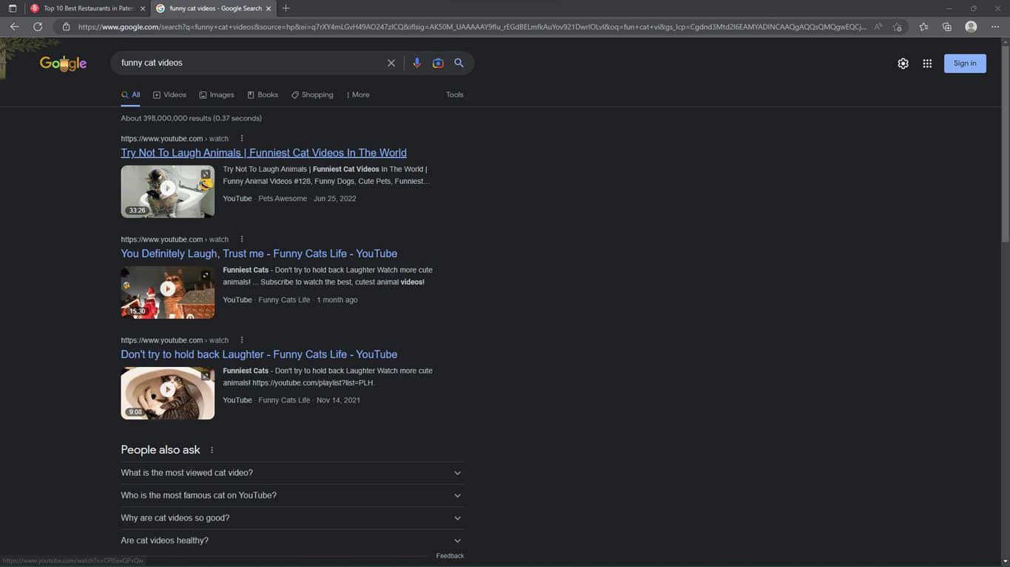Viewport: 1010px width, 567px height.
Task: Open the tab actions menu icon
Action: [x=13, y=8]
